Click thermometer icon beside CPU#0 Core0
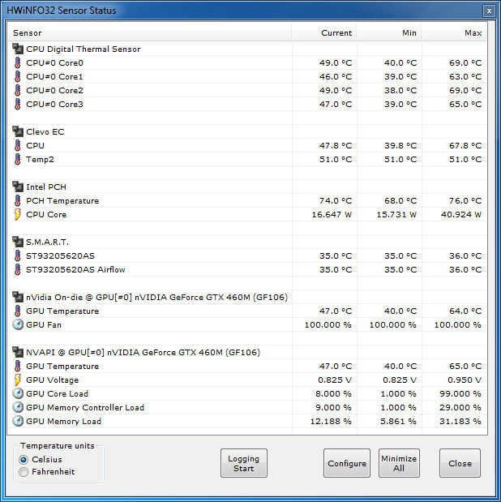 coord(18,62)
